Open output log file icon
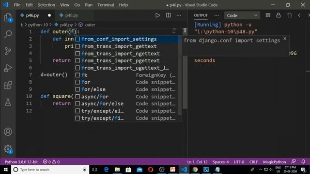Image resolution: width=310 pixels, height=174 pixels. pos(289,15)
